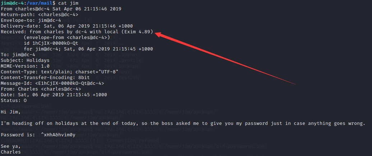Click the 'To: jim@dc-4' header

tap(18, 55)
